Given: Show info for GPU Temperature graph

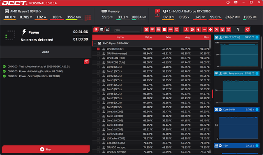Looking at the screenshot, I should pos(257,73).
